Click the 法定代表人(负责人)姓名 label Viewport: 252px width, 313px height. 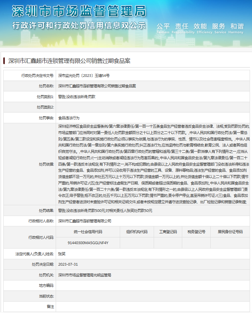35,254
